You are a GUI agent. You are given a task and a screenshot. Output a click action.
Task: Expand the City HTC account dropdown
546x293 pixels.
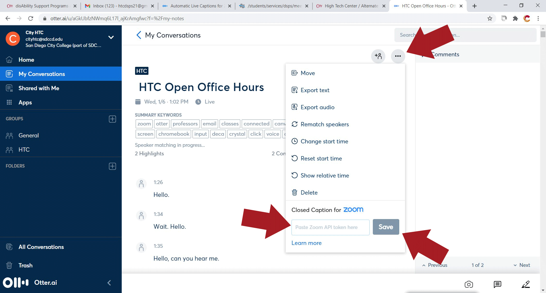tap(111, 38)
